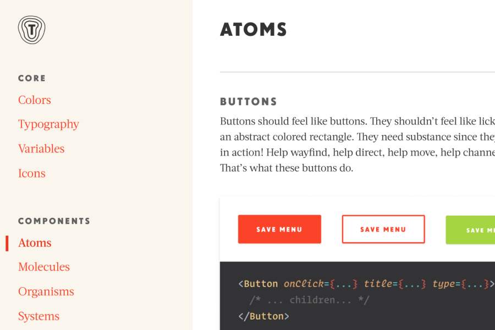This screenshot has height=330, width=495.
Task: Open the Systems link
Action: pyautogui.click(x=38, y=316)
